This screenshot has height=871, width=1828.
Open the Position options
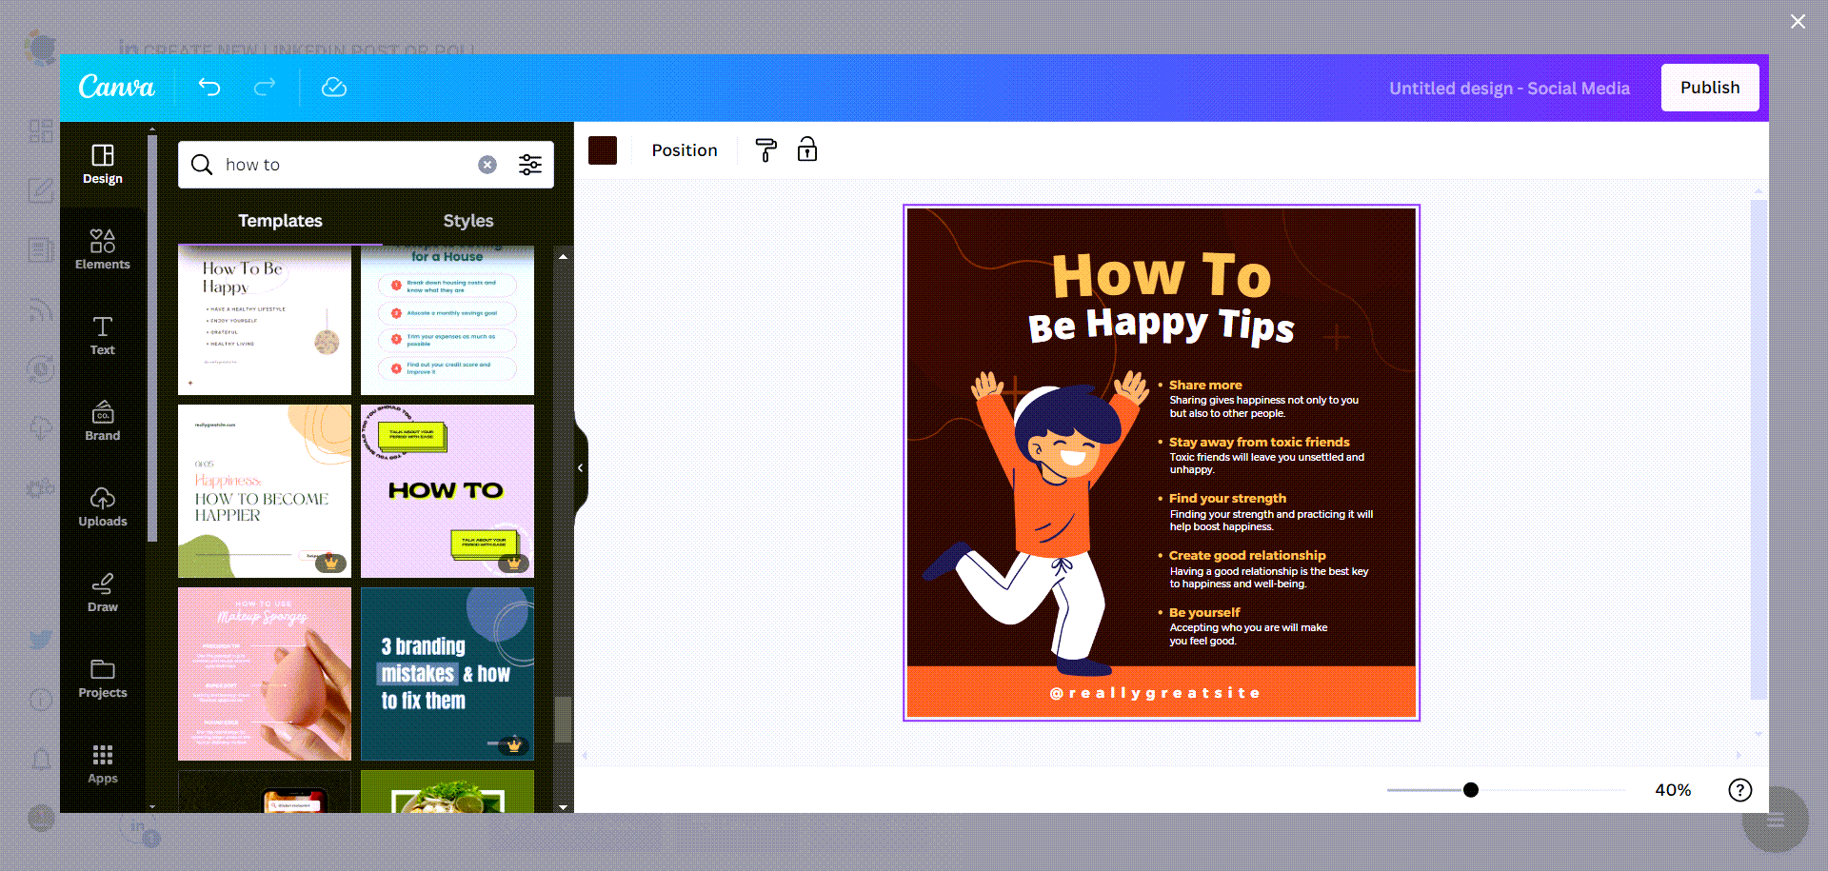click(x=684, y=149)
